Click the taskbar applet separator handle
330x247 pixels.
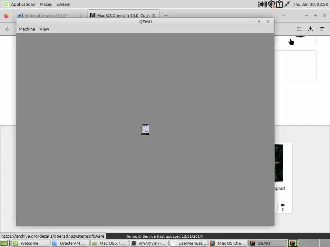coord(10,243)
